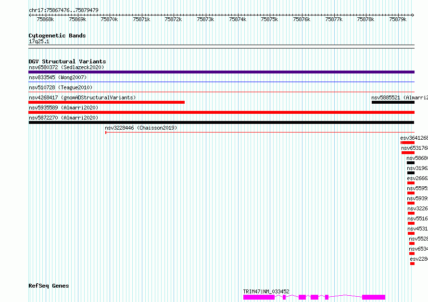Click the 75877k ruler tick label
The image size is (428, 302).
(334, 19)
